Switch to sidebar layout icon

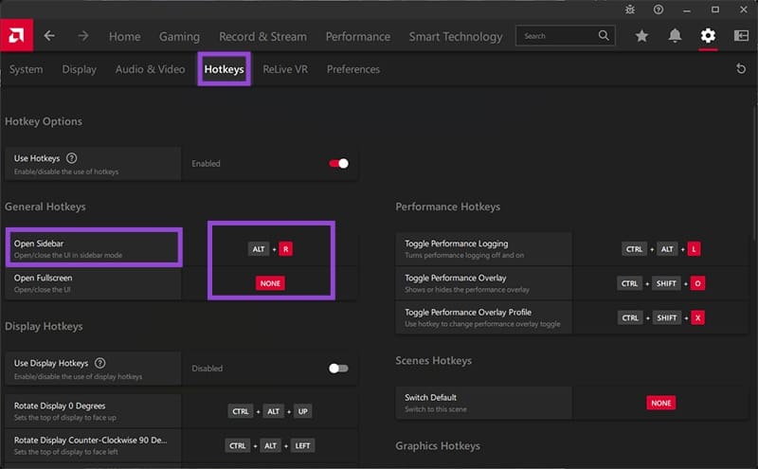click(x=741, y=36)
